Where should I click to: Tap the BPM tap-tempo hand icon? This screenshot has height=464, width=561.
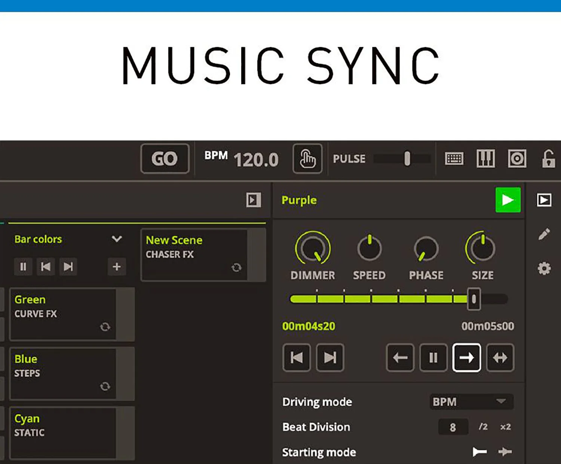307,159
